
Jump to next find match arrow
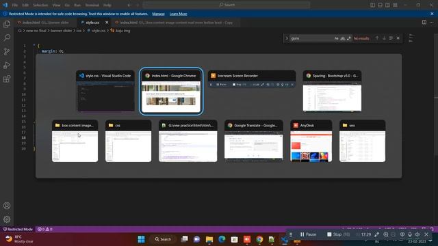(384, 38)
